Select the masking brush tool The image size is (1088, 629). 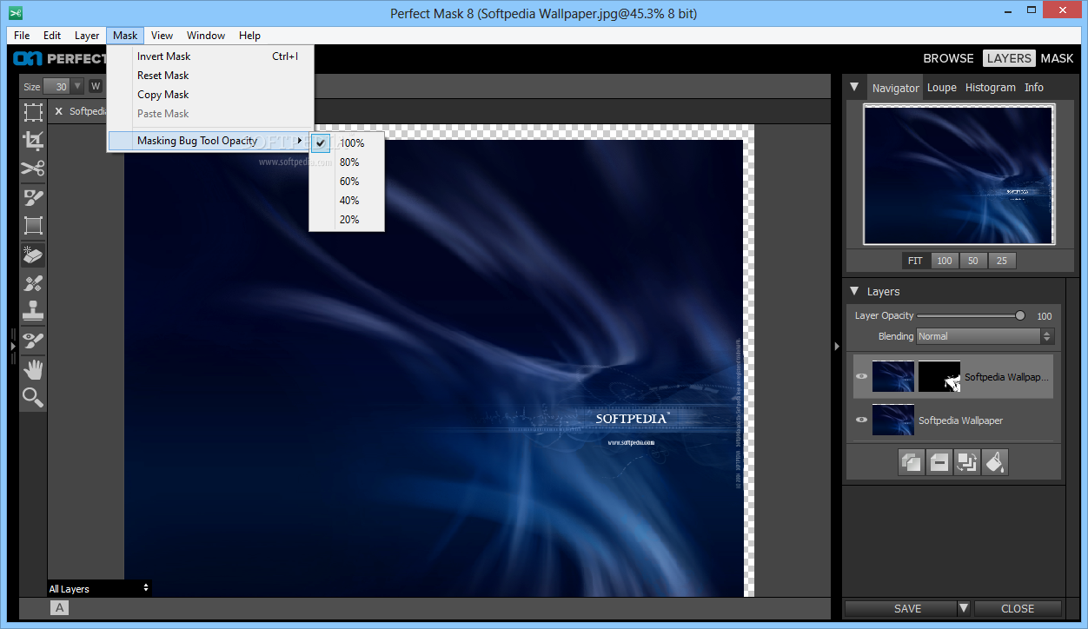[x=33, y=197]
